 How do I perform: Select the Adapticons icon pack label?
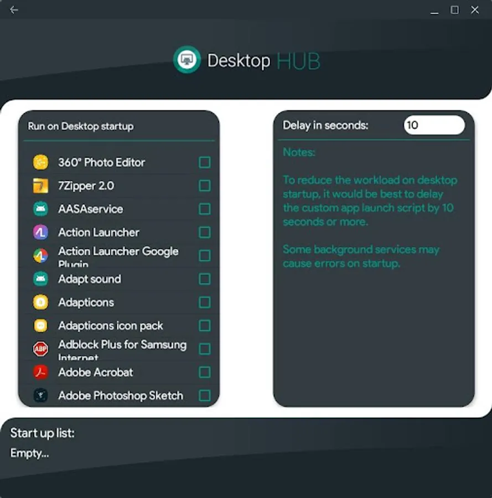[111, 325]
